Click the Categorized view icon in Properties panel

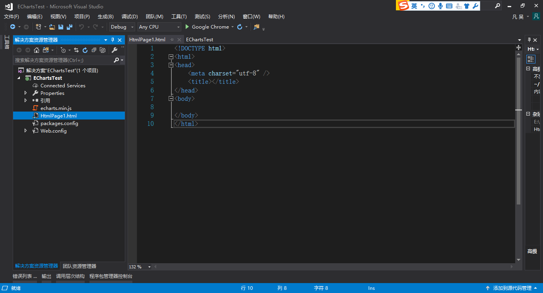tap(531, 59)
